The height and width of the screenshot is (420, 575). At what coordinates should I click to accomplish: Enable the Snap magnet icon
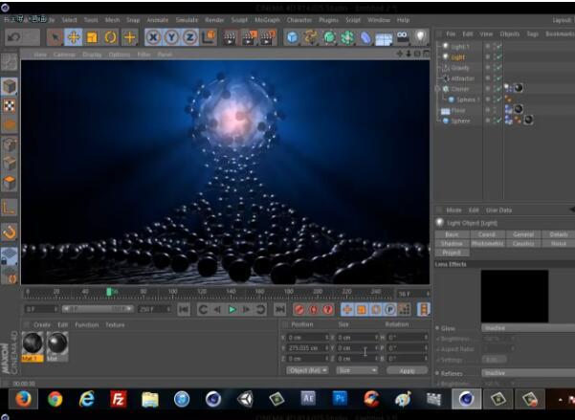pos(10,232)
